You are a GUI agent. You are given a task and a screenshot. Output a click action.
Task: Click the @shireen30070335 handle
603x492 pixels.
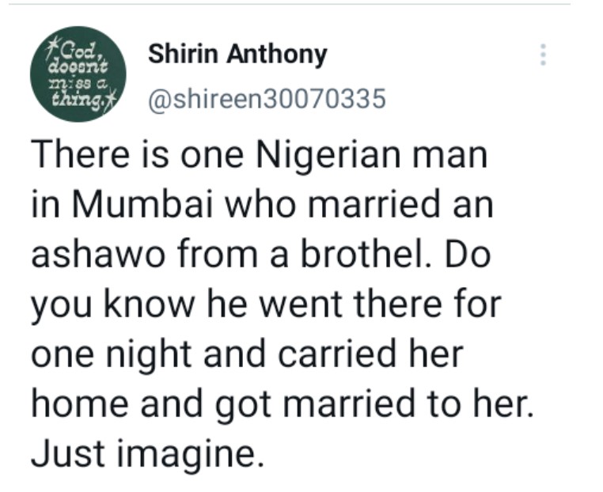pyautogui.click(x=267, y=99)
